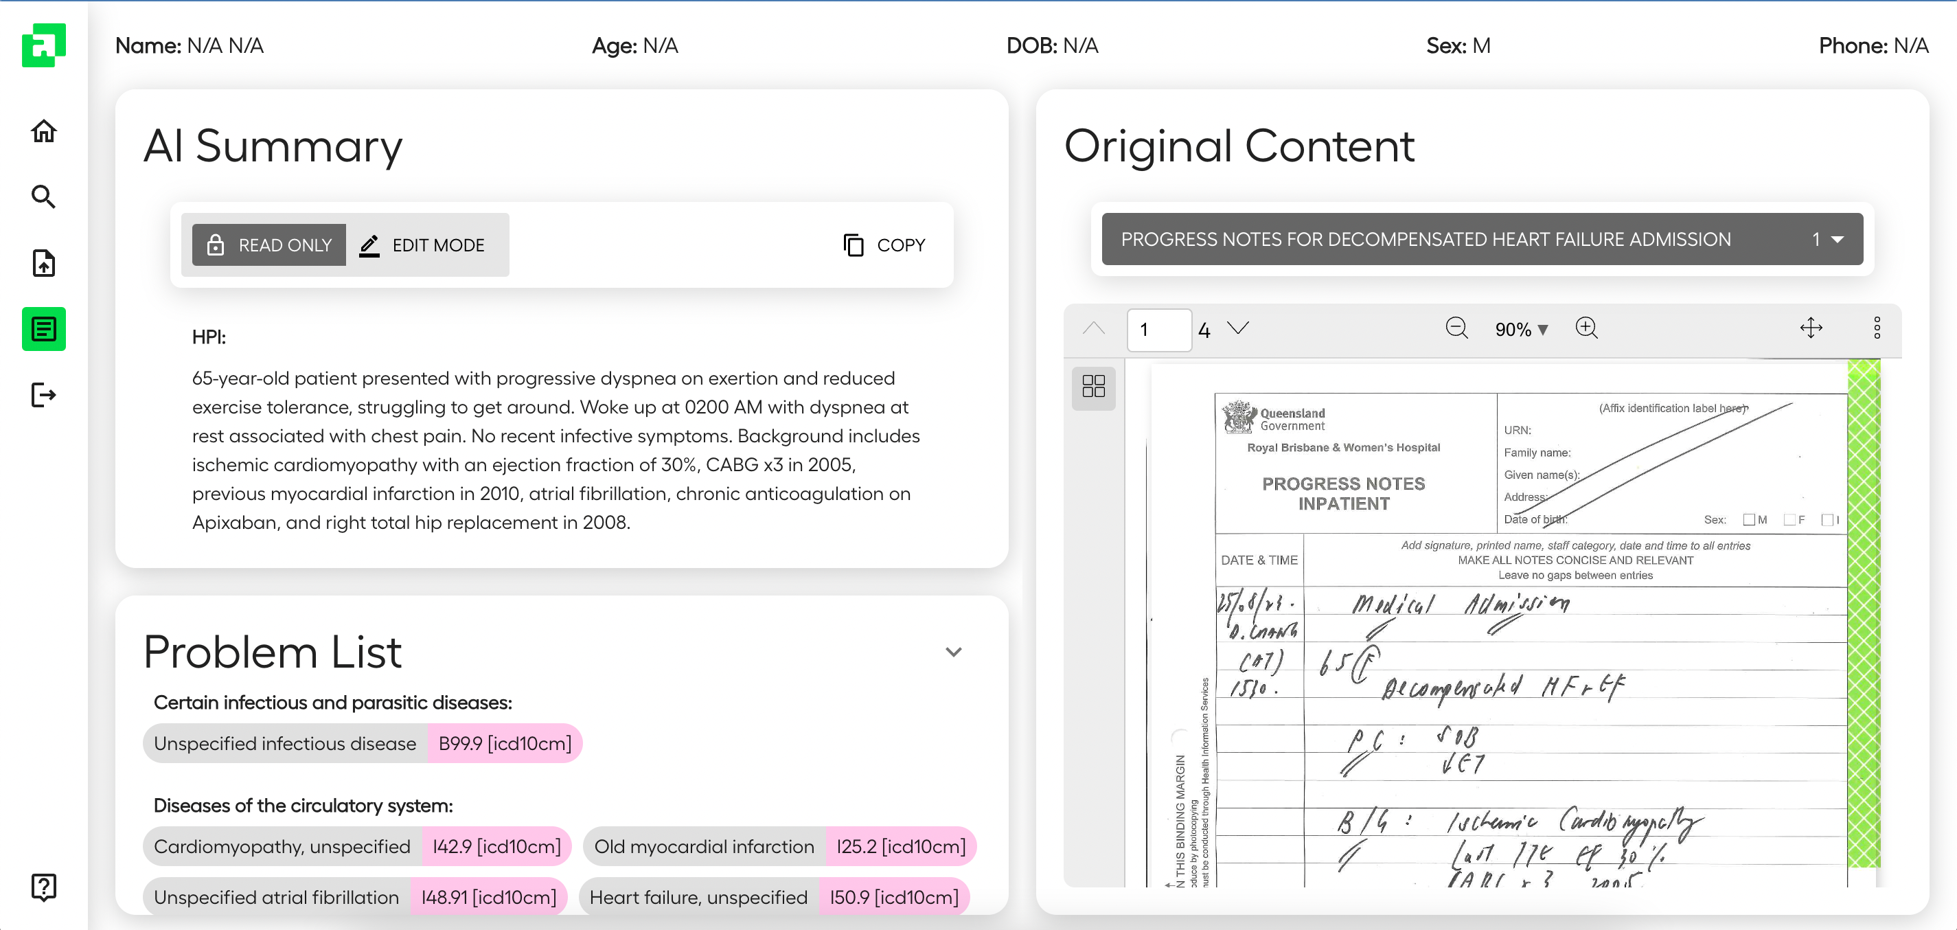This screenshot has width=1957, height=930.
Task: Open the Home icon in sidebar
Action: point(43,131)
